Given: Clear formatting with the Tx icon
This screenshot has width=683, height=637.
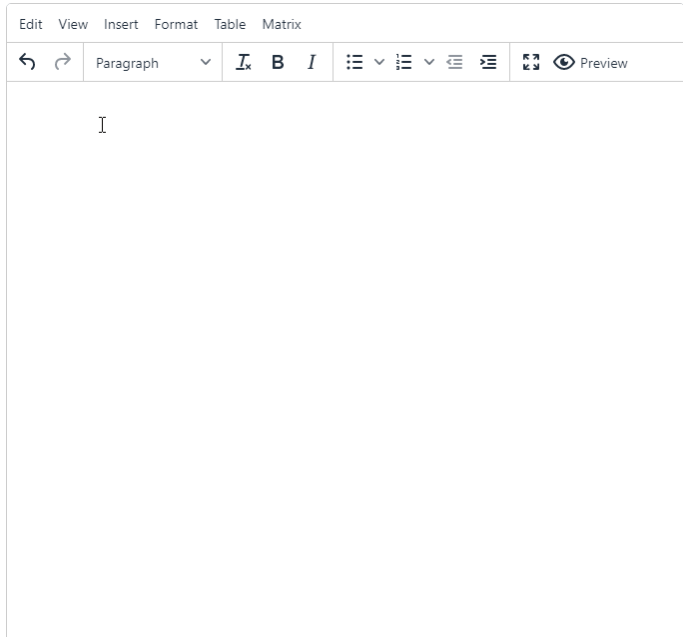Looking at the screenshot, I should 243,62.
